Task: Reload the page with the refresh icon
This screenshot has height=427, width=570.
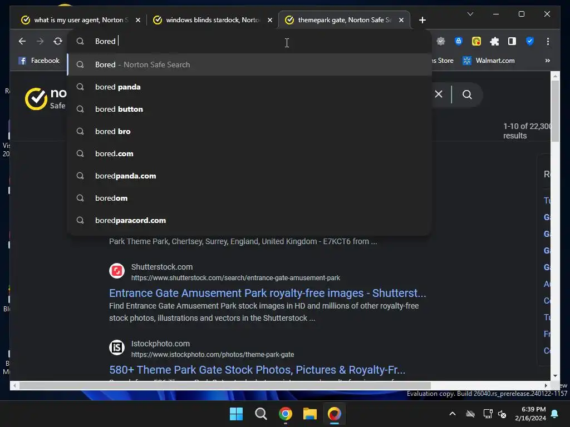Action: click(58, 41)
